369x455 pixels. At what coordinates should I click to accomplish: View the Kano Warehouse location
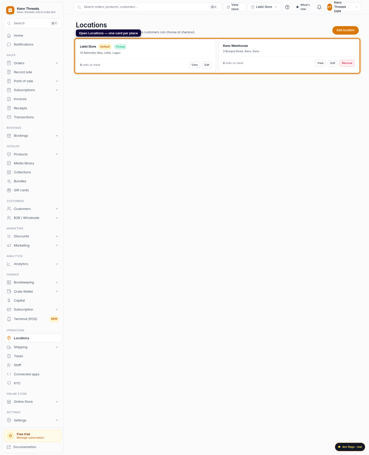point(320,63)
